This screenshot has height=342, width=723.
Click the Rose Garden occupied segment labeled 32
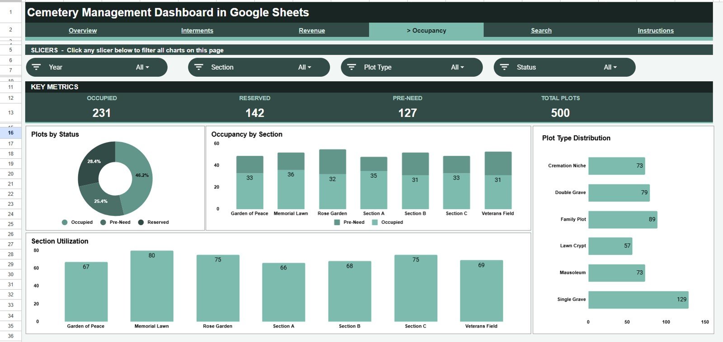coord(333,192)
